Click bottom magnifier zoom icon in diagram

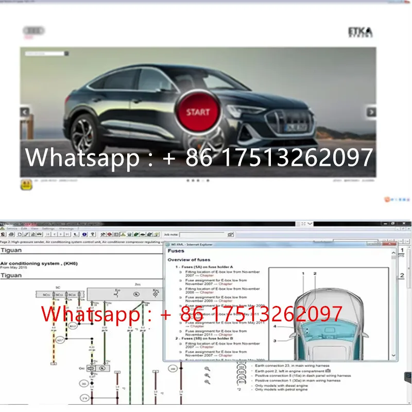click(207, 382)
